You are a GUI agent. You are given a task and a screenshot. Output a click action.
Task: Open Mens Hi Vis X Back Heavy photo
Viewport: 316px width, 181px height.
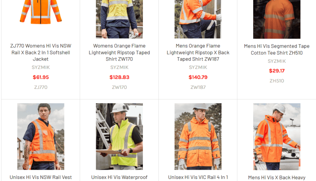(277, 137)
